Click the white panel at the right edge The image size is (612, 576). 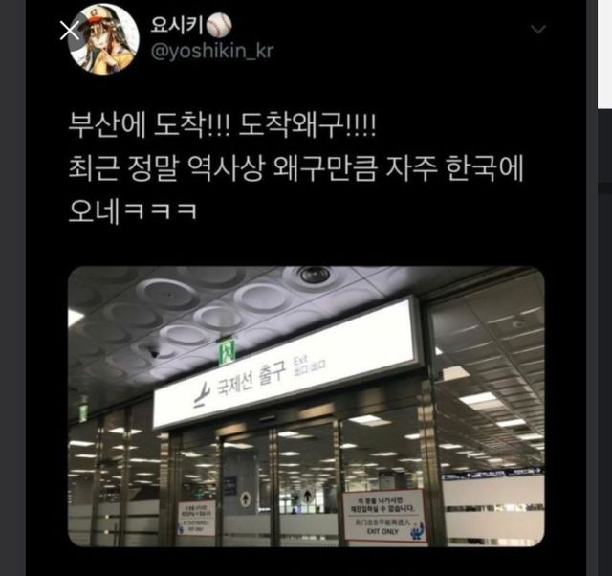604,54
